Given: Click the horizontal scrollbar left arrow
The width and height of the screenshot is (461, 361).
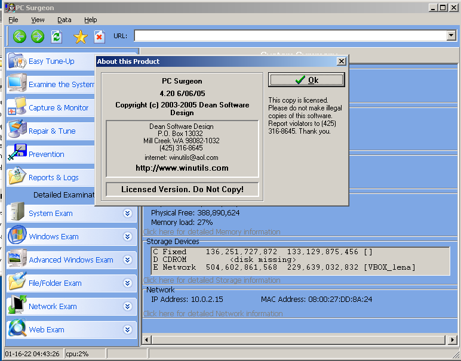Looking at the screenshot, I should point(146,340).
